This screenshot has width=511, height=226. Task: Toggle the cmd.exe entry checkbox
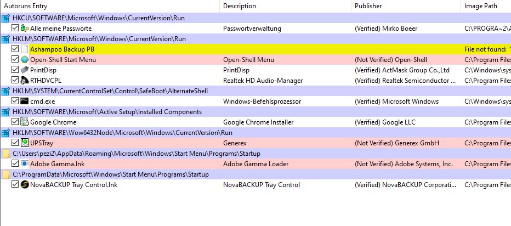pos(15,101)
